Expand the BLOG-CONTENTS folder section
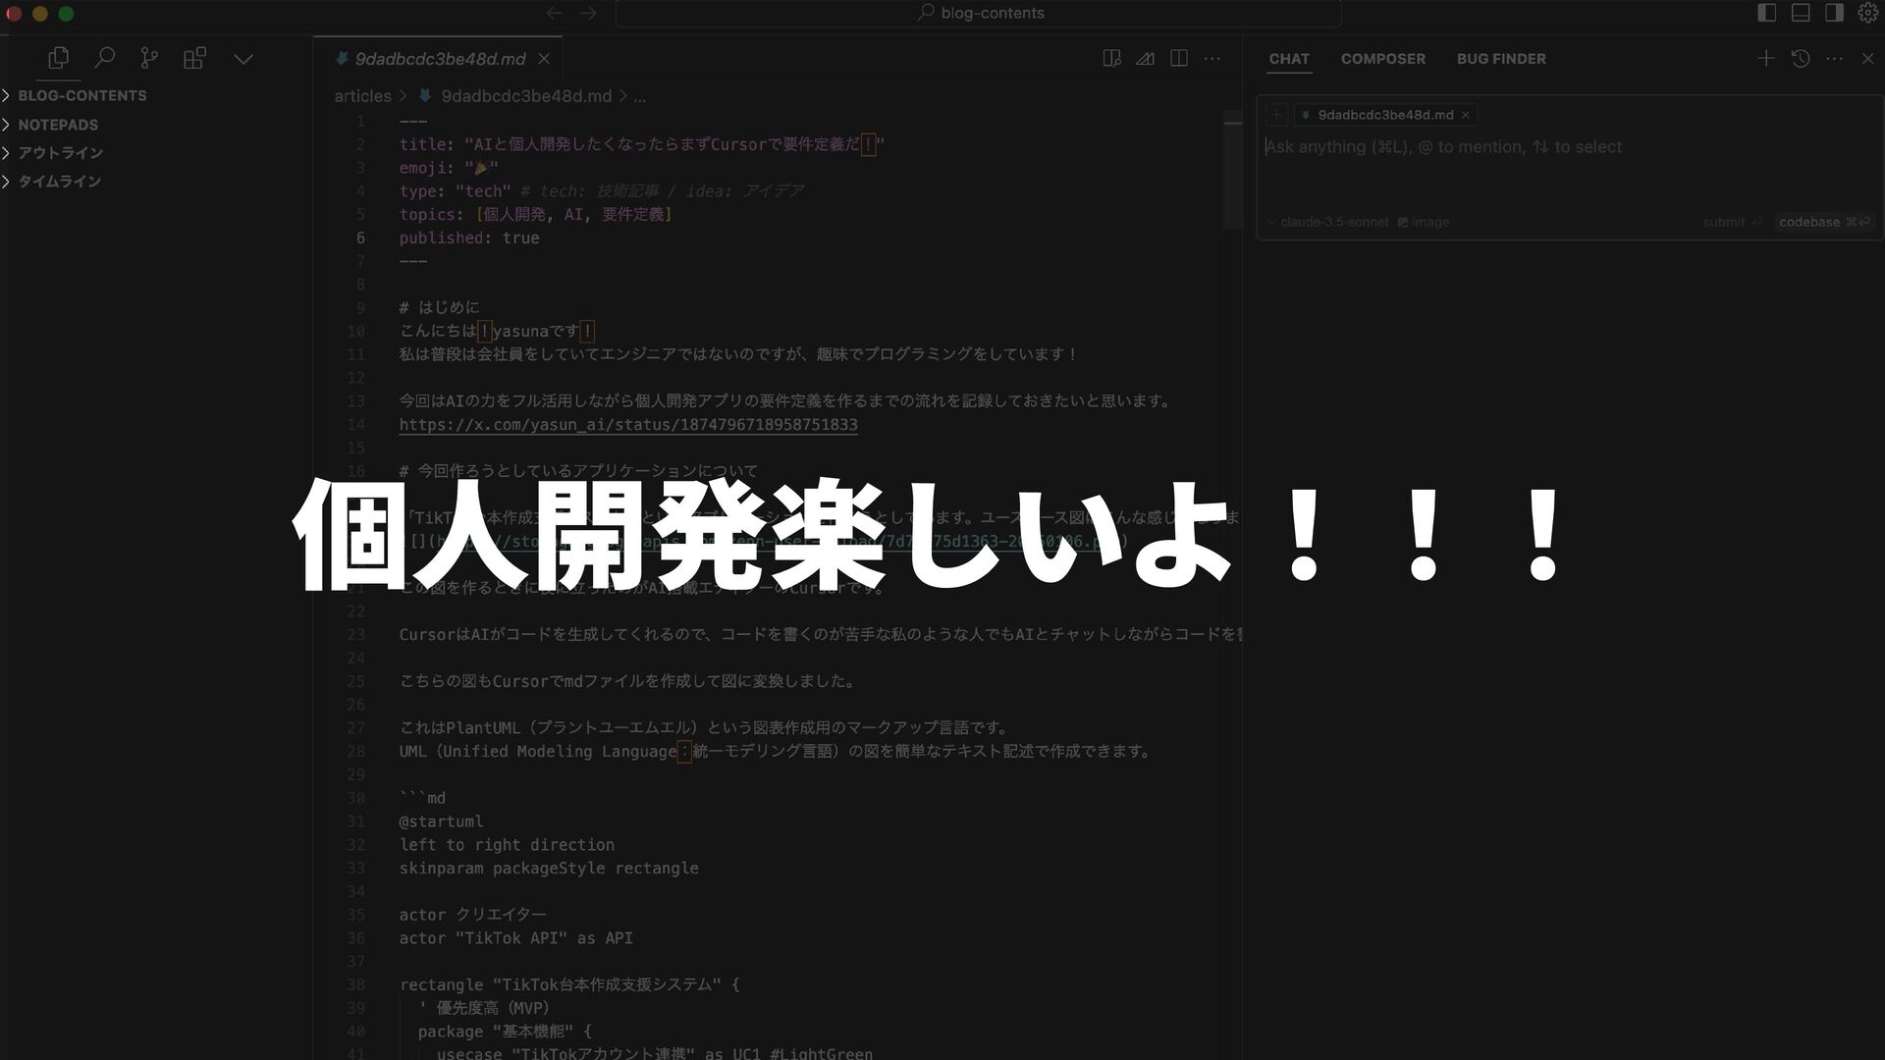 pos(82,95)
